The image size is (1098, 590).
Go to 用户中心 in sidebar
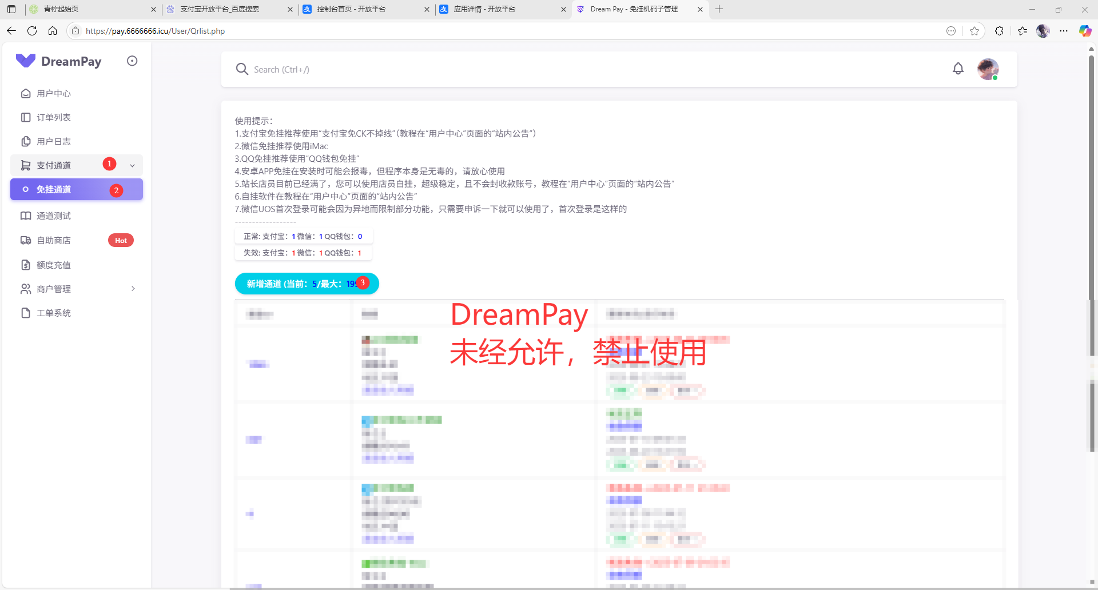point(54,93)
